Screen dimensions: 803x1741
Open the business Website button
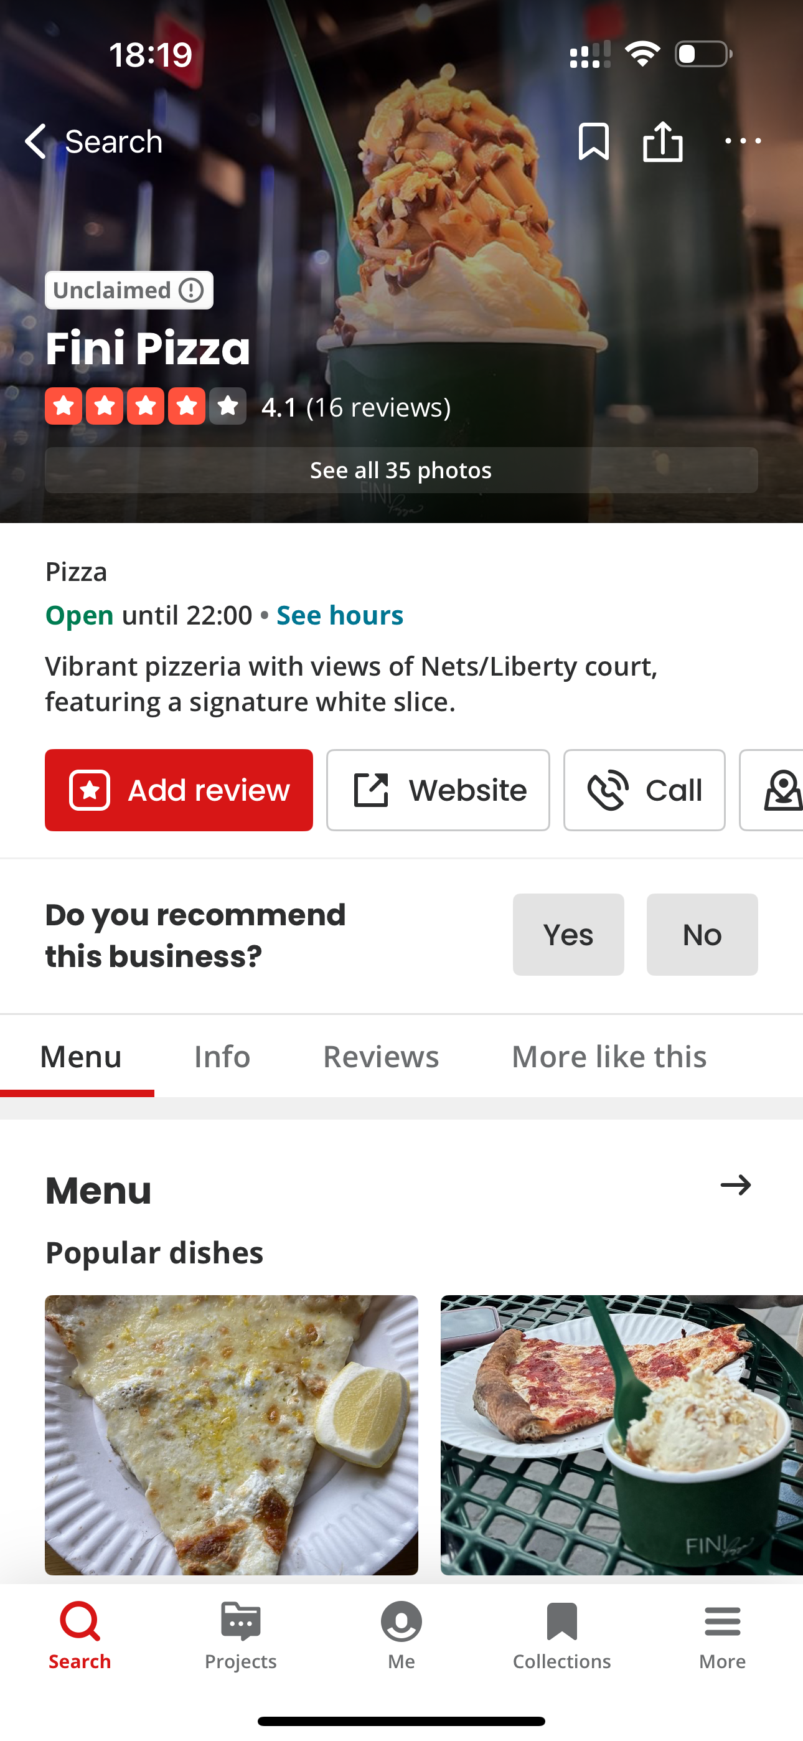pos(438,790)
